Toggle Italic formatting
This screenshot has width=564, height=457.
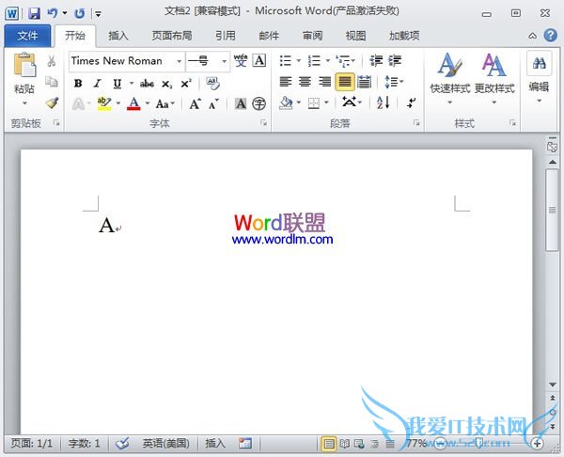pyautogui.click(x=97, y=84)
